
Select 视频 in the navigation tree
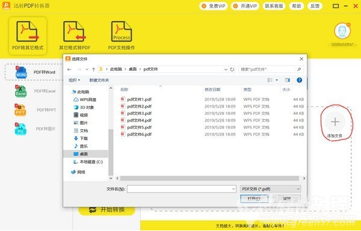(81, 115)
